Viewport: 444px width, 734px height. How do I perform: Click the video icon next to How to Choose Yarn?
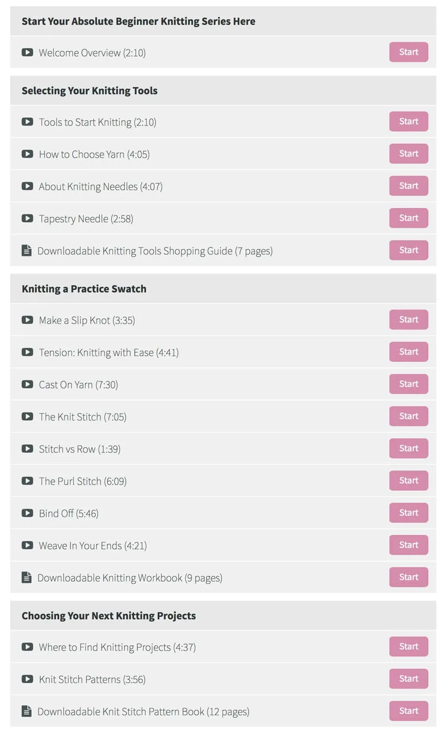coord(27,154)
